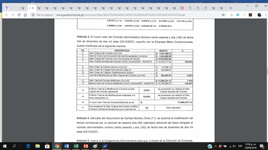Click the amount 'Q 3,244,806.85'

(x=164, y=56)
